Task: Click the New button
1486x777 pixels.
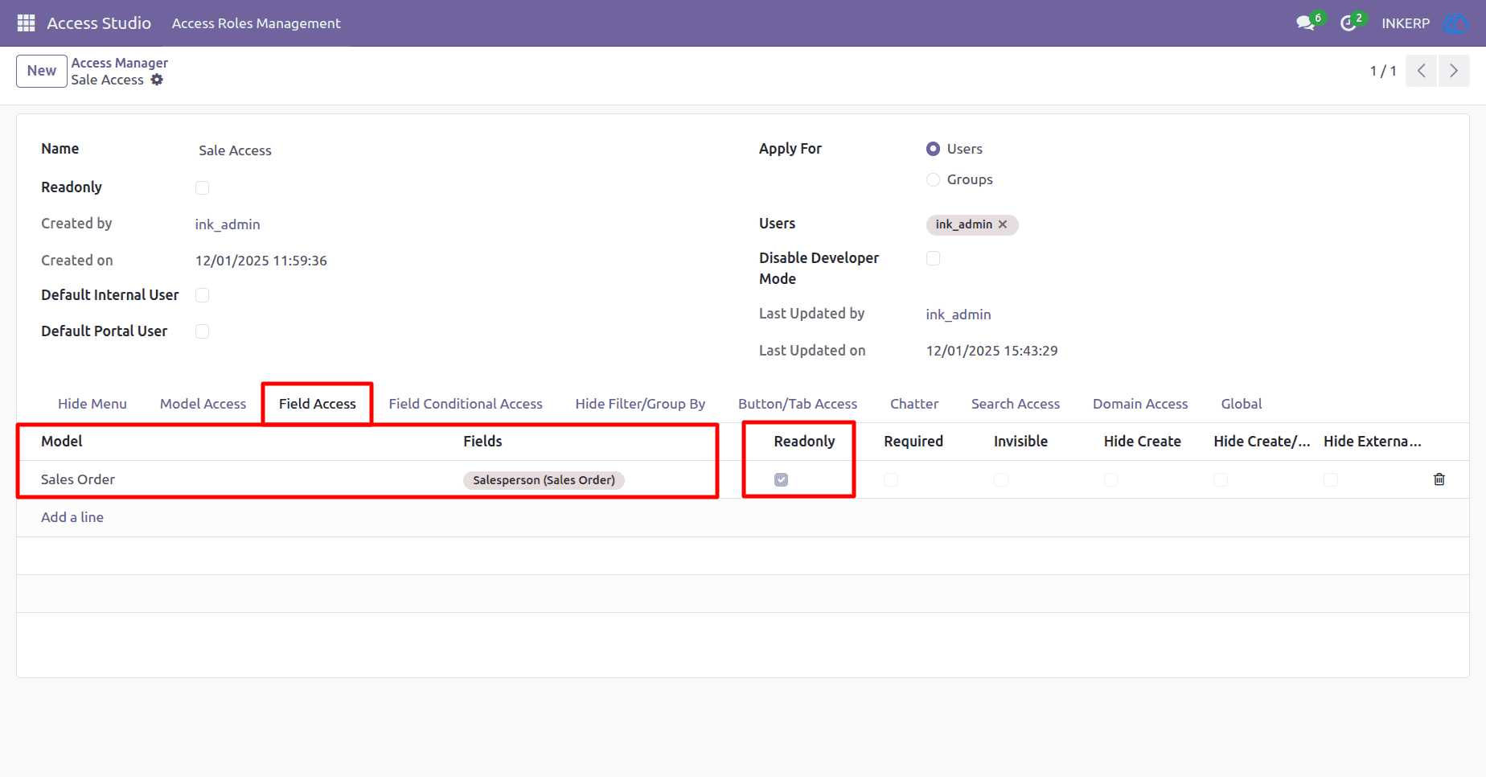Action: click(x=42, y=71)
